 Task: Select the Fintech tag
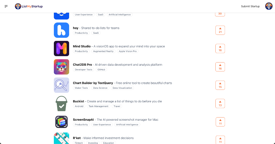(x=79, y=143)
